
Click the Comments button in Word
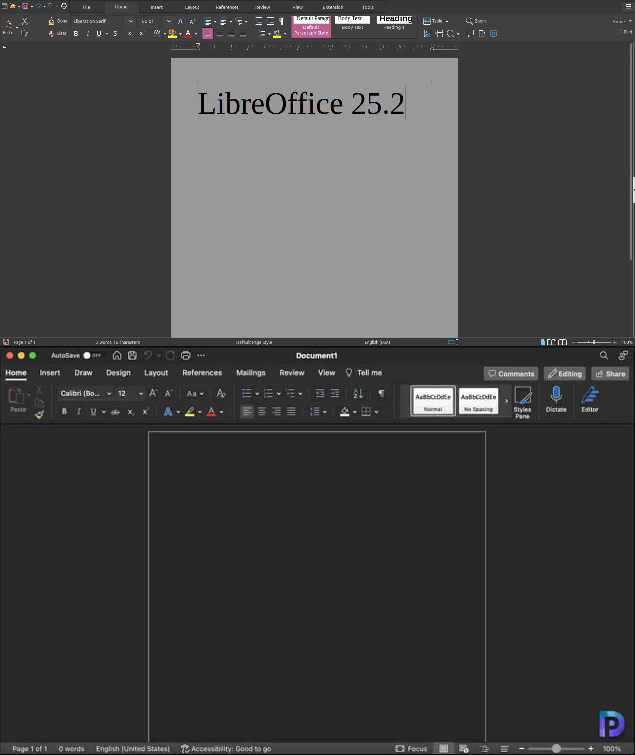[x=511, y=374]
